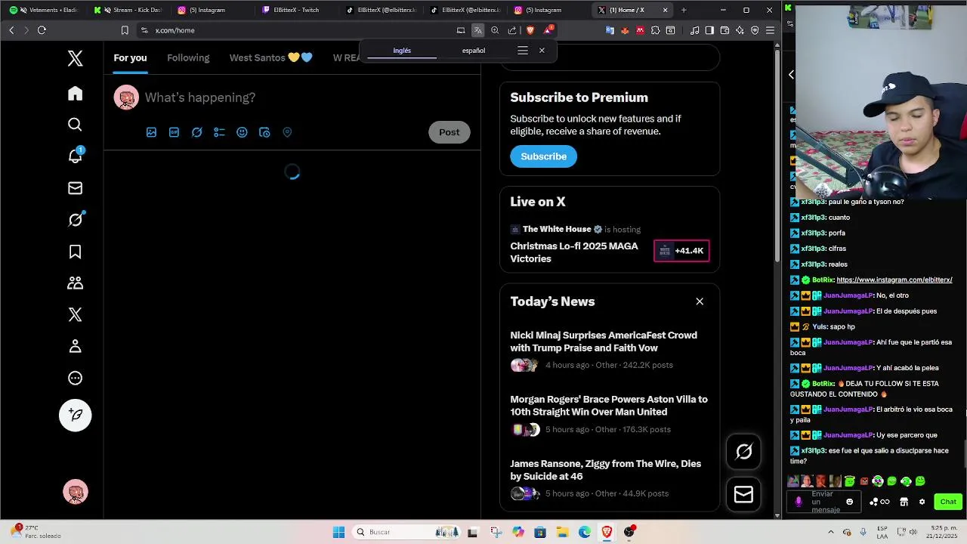The width and height of the screenshot is (967, 544).
Task: Click translate icon in address bar
Action: tap(477, 30)
